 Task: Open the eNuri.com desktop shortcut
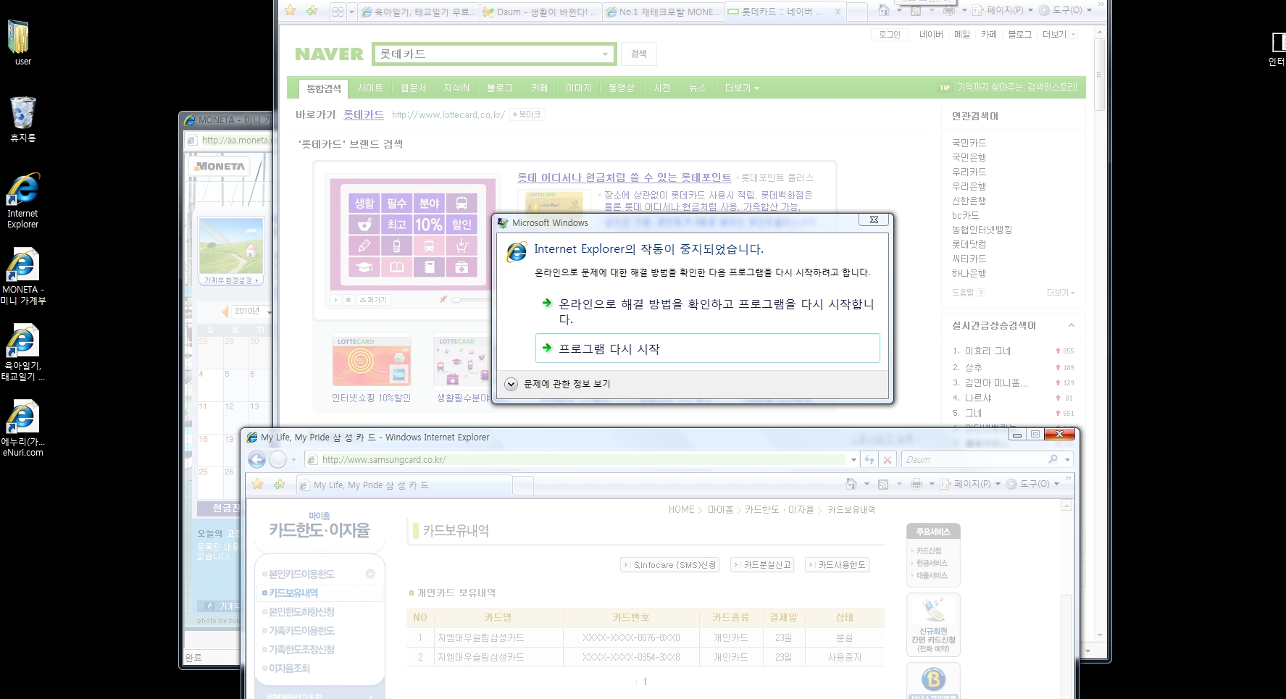click(22, 429)
